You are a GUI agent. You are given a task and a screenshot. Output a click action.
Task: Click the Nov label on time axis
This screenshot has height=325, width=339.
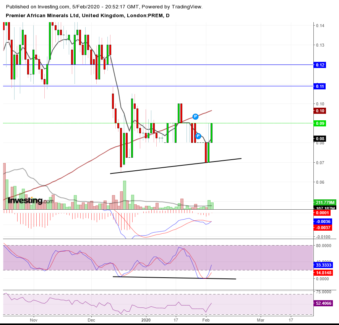click(x=34, y=320)
